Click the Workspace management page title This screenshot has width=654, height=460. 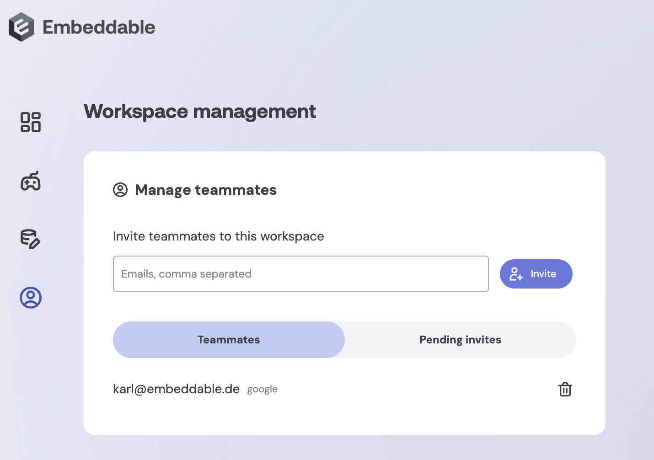(200, 112)
